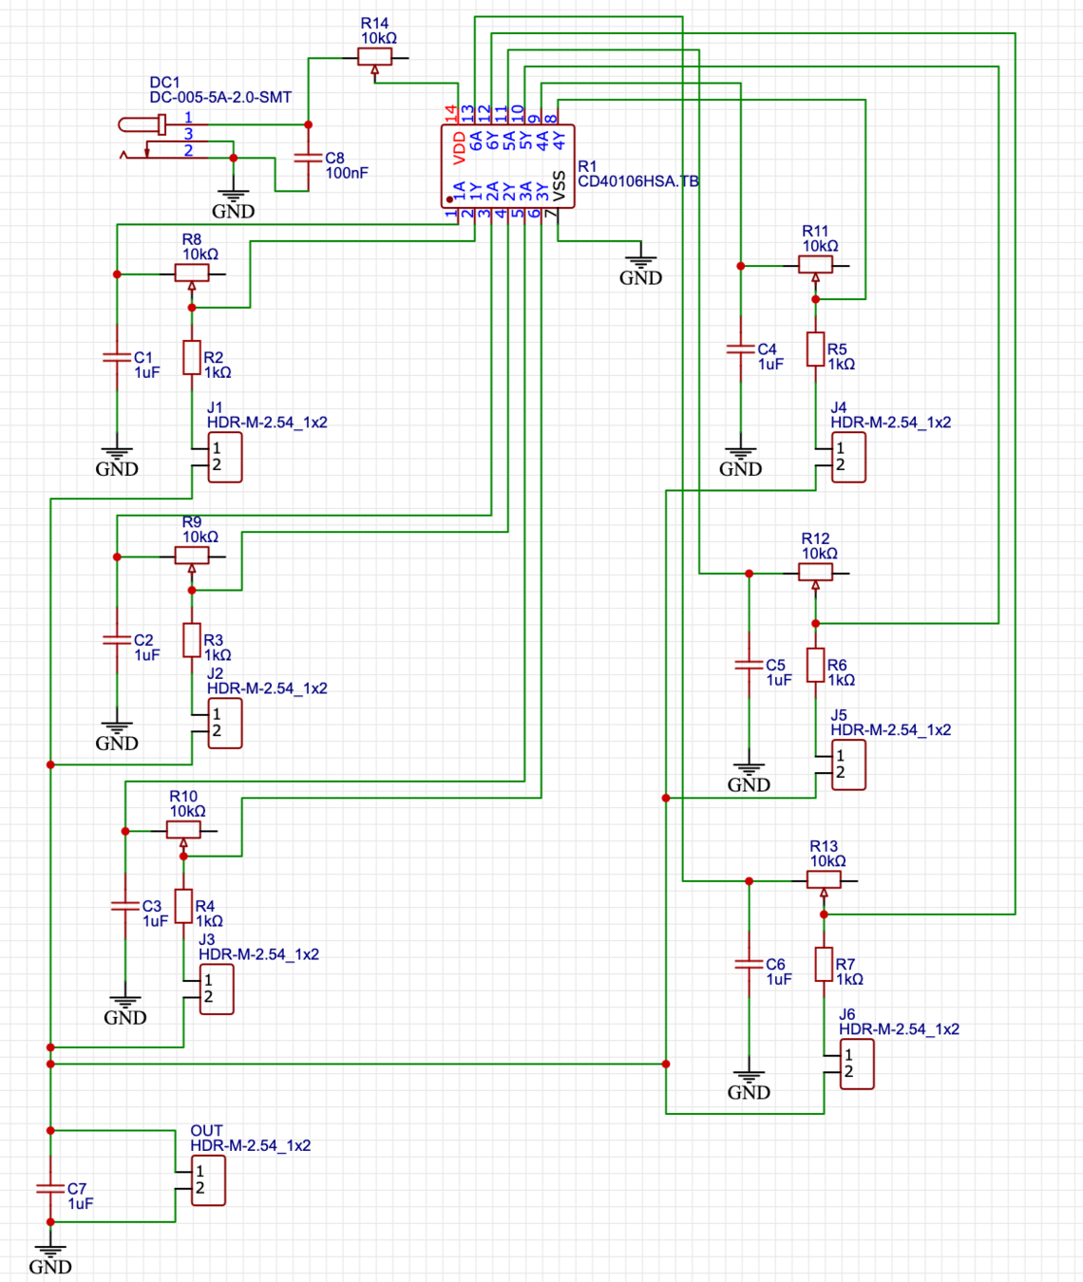This screenshot has height=1282, width=1083.
Task: Select the C6 capacitor symbol
Action: click(x=749, y=964)
